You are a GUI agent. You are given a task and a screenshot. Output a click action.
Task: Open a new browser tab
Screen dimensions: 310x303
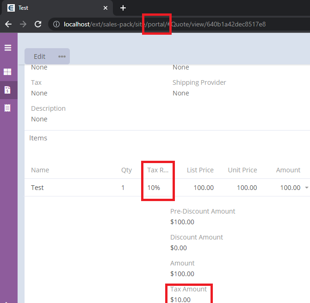[x=123, y=8]
